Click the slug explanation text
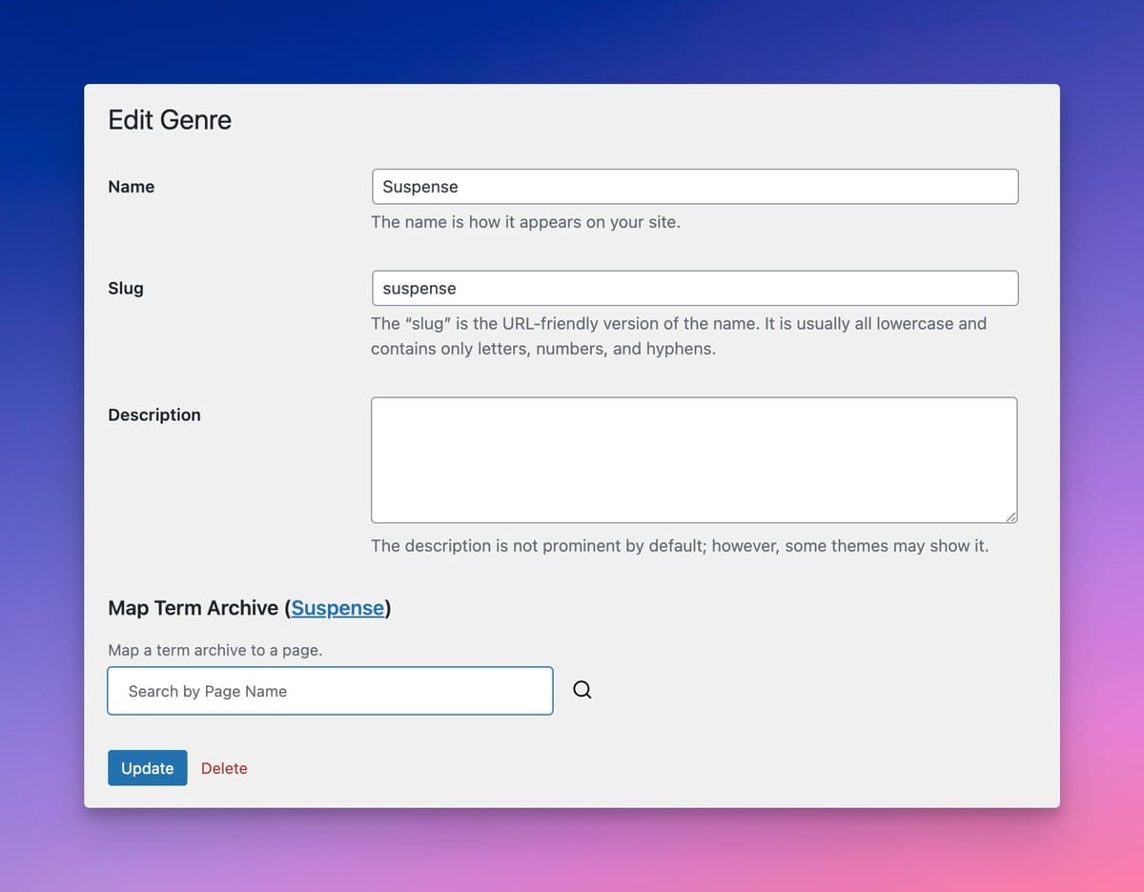Image resolution: width=1144 pixels, height=892 pixels. pyautogui.click(x=678, y=335)
